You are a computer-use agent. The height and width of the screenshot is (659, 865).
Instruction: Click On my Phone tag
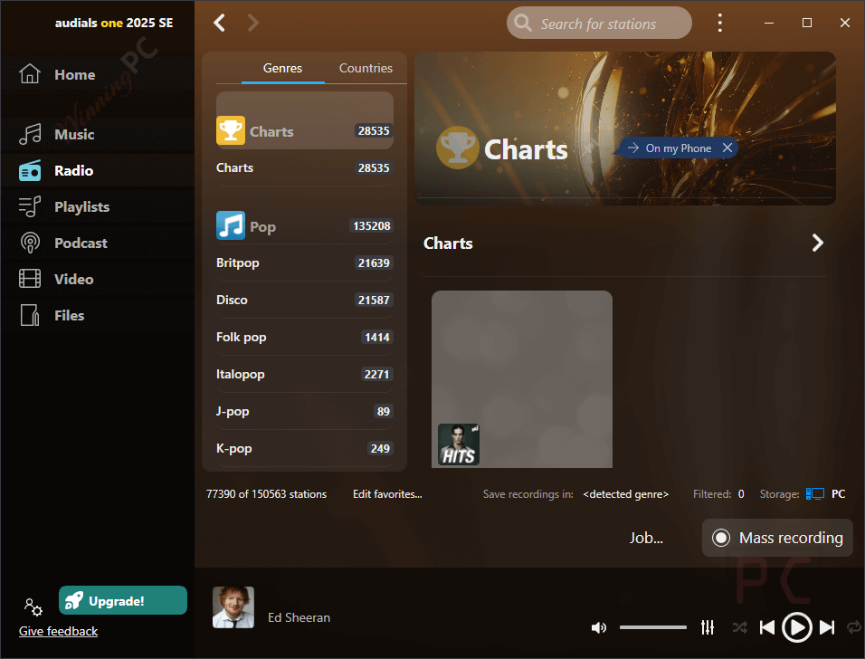(x=678, y=148)
